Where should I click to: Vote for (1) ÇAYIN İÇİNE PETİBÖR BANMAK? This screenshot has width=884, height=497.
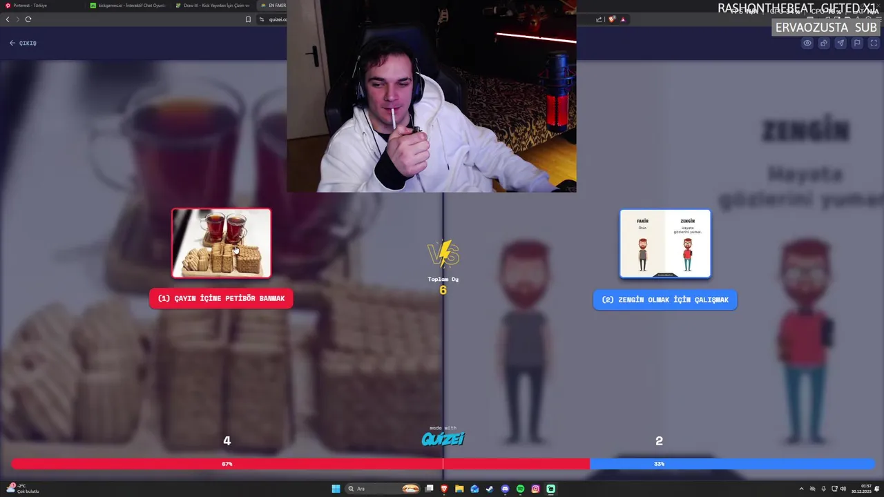[x=221, y=298]
